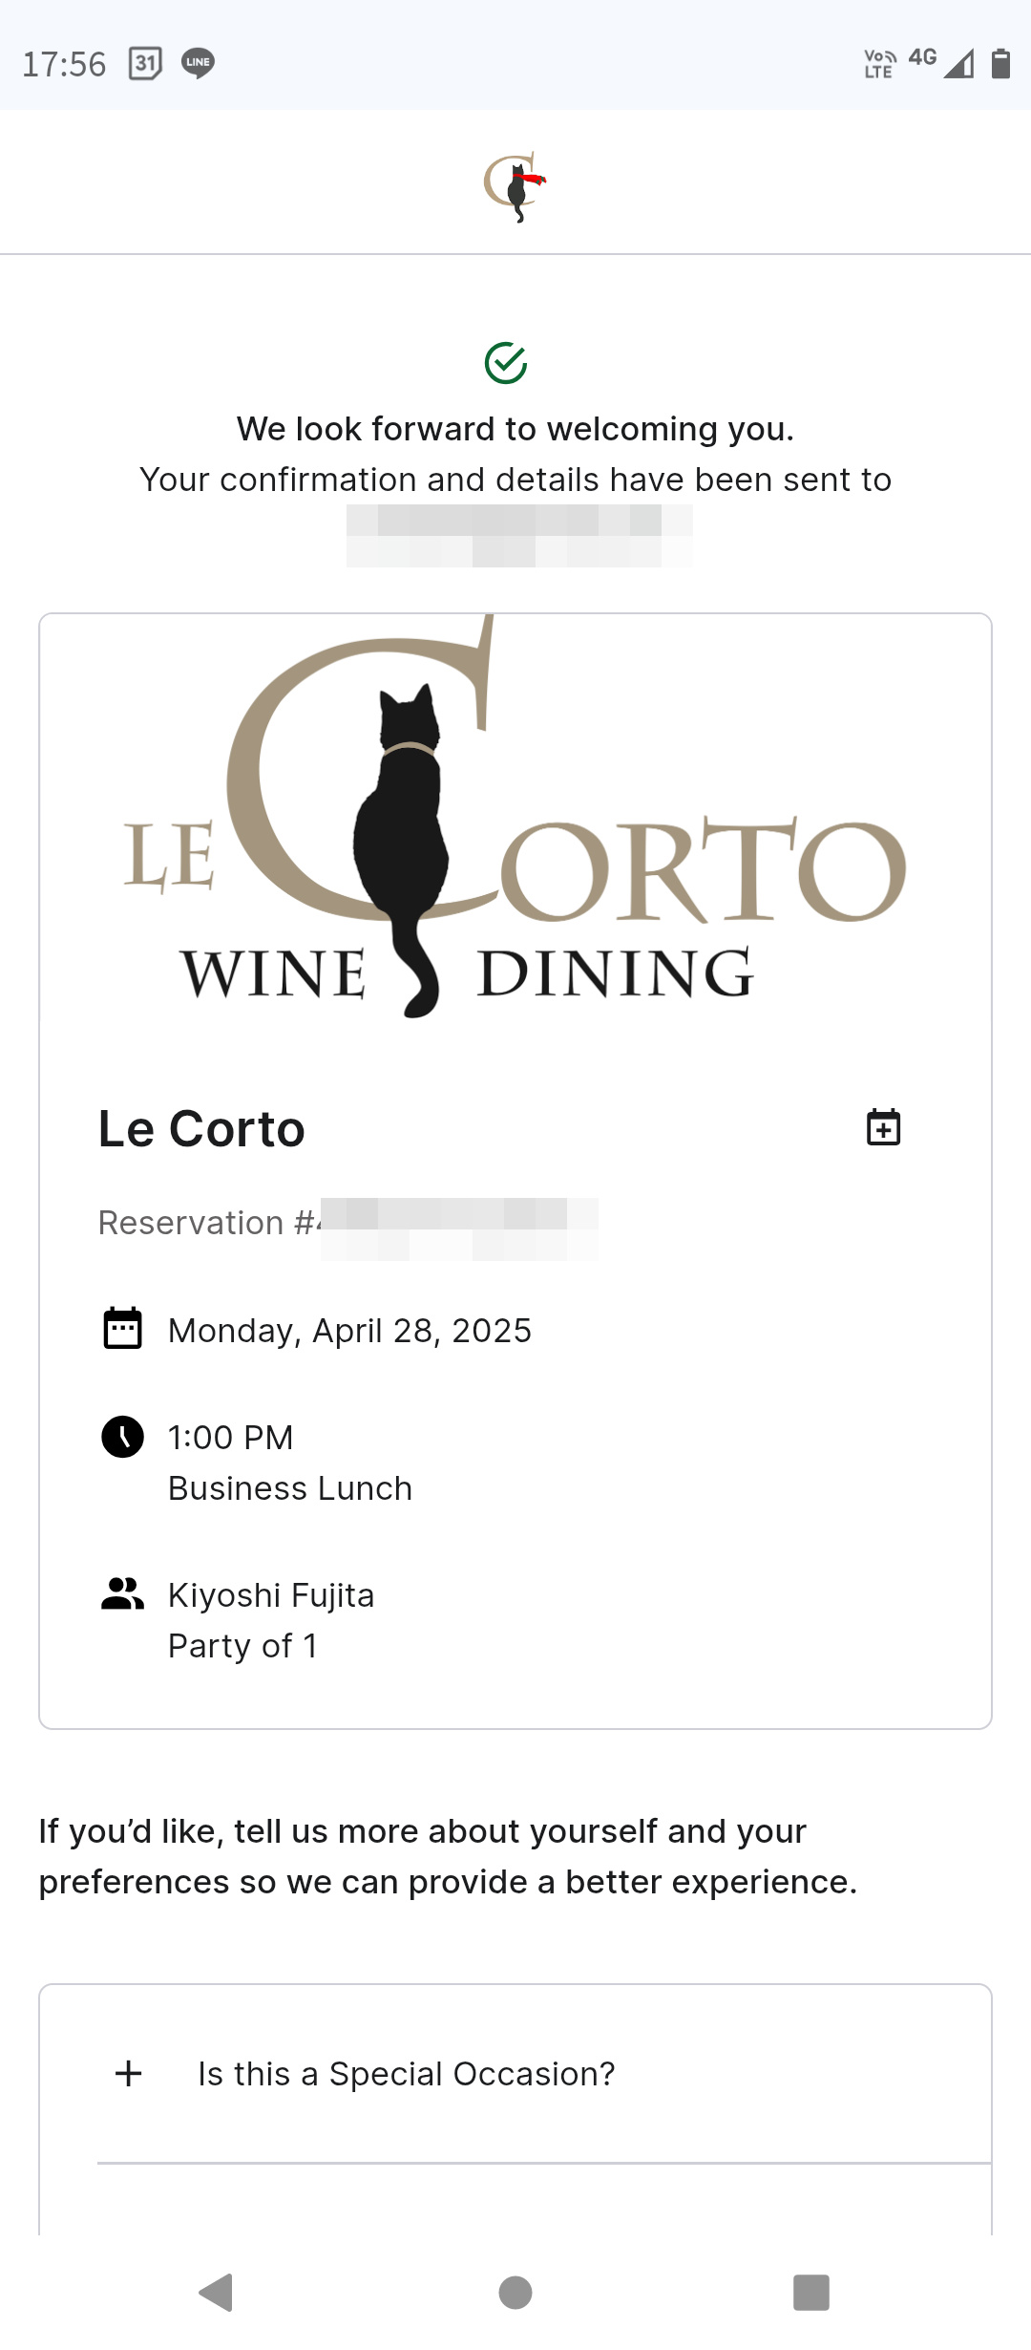Tap the clock icon beside 1:00 PM
Screen dimensions: 1031x2350
[122, 1437]
